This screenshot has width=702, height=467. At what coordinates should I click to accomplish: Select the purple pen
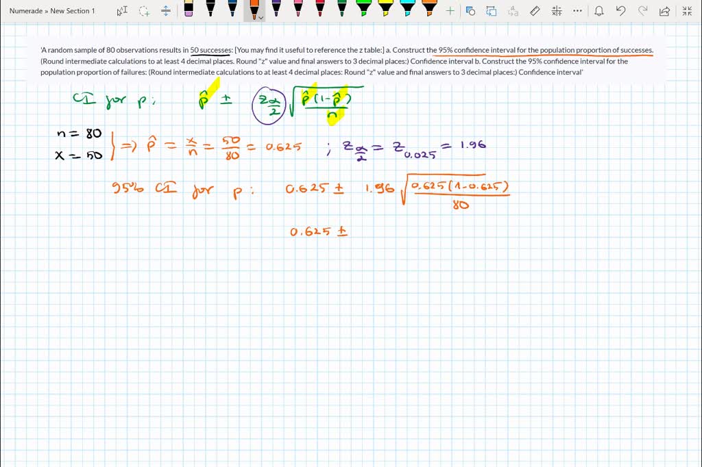[276, 11]
